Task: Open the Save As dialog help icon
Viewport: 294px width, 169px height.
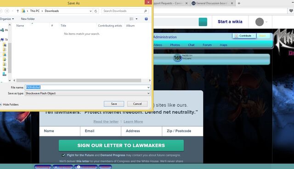Action: pos(146,19)
